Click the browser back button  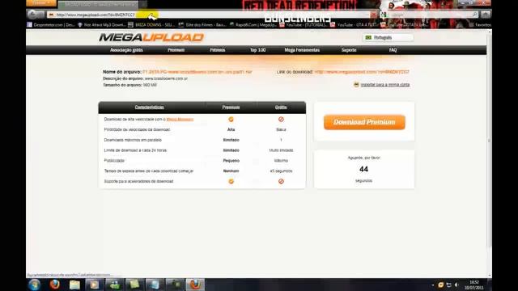point(32,15)
